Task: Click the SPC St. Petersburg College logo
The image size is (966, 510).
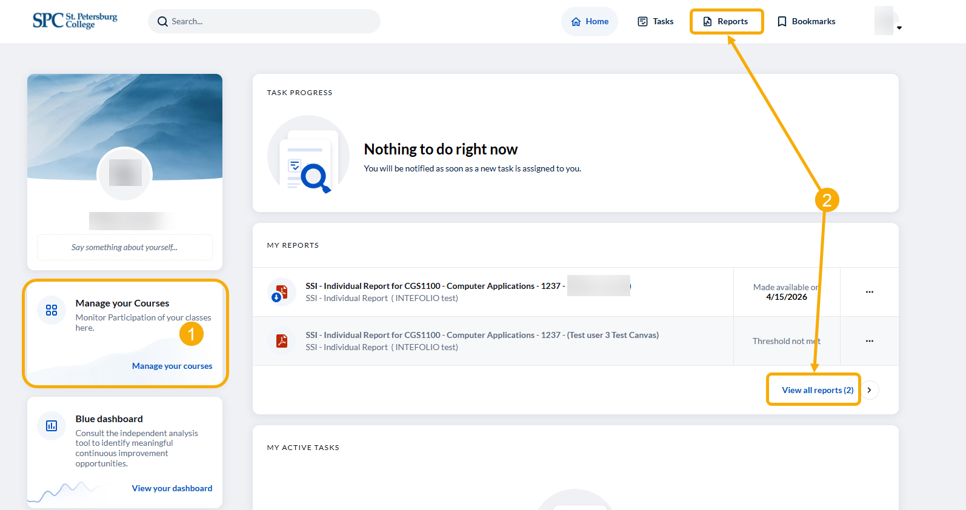Action: (x=75, y=21)
